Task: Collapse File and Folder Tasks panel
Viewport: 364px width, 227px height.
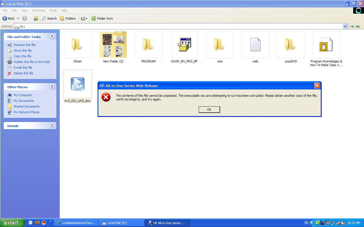Action: [52, 36]
